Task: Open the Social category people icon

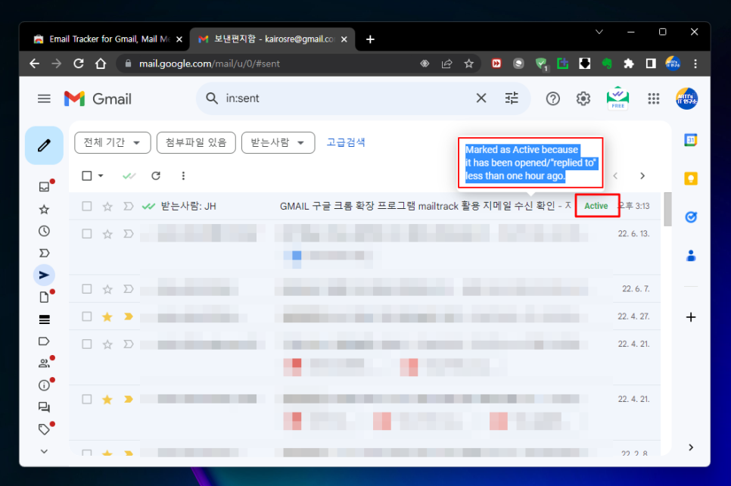Action: click(45, 363)
